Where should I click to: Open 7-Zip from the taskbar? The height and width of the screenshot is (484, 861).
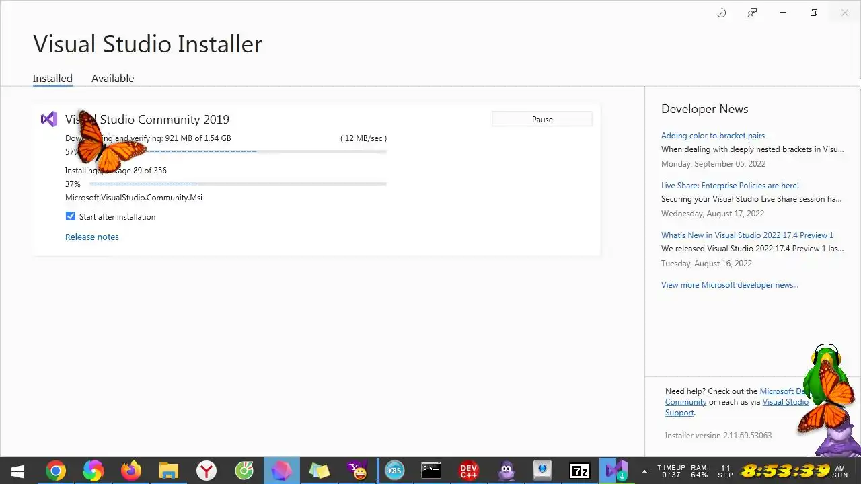click(580, 471)
